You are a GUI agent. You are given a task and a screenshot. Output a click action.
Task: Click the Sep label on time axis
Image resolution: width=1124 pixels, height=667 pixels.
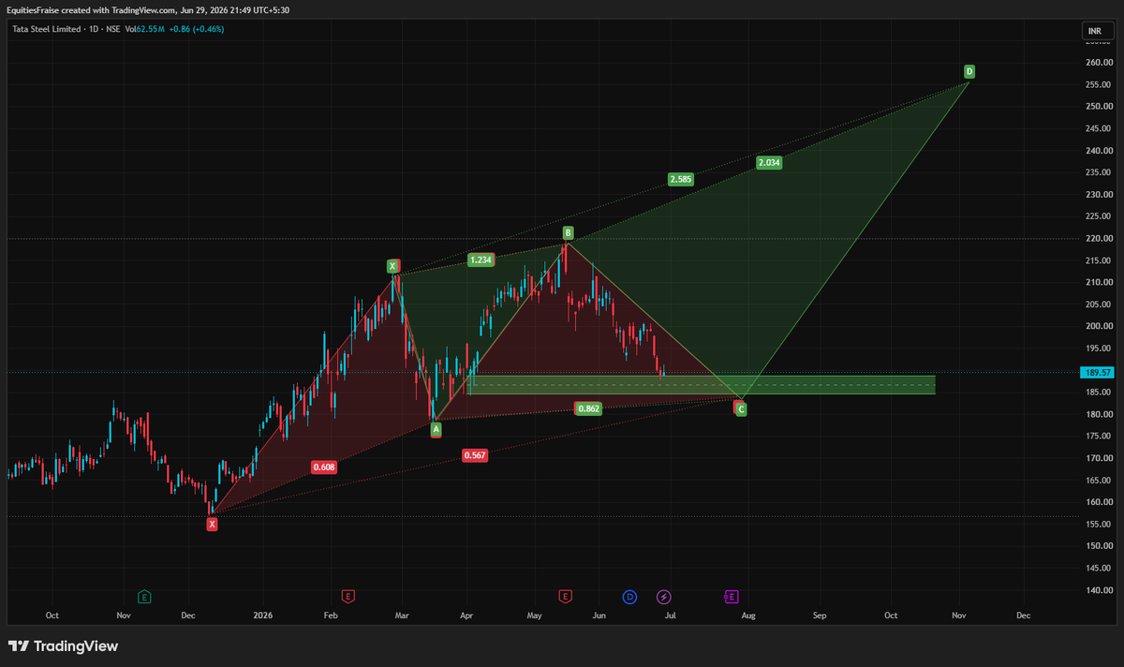(820, 615)
